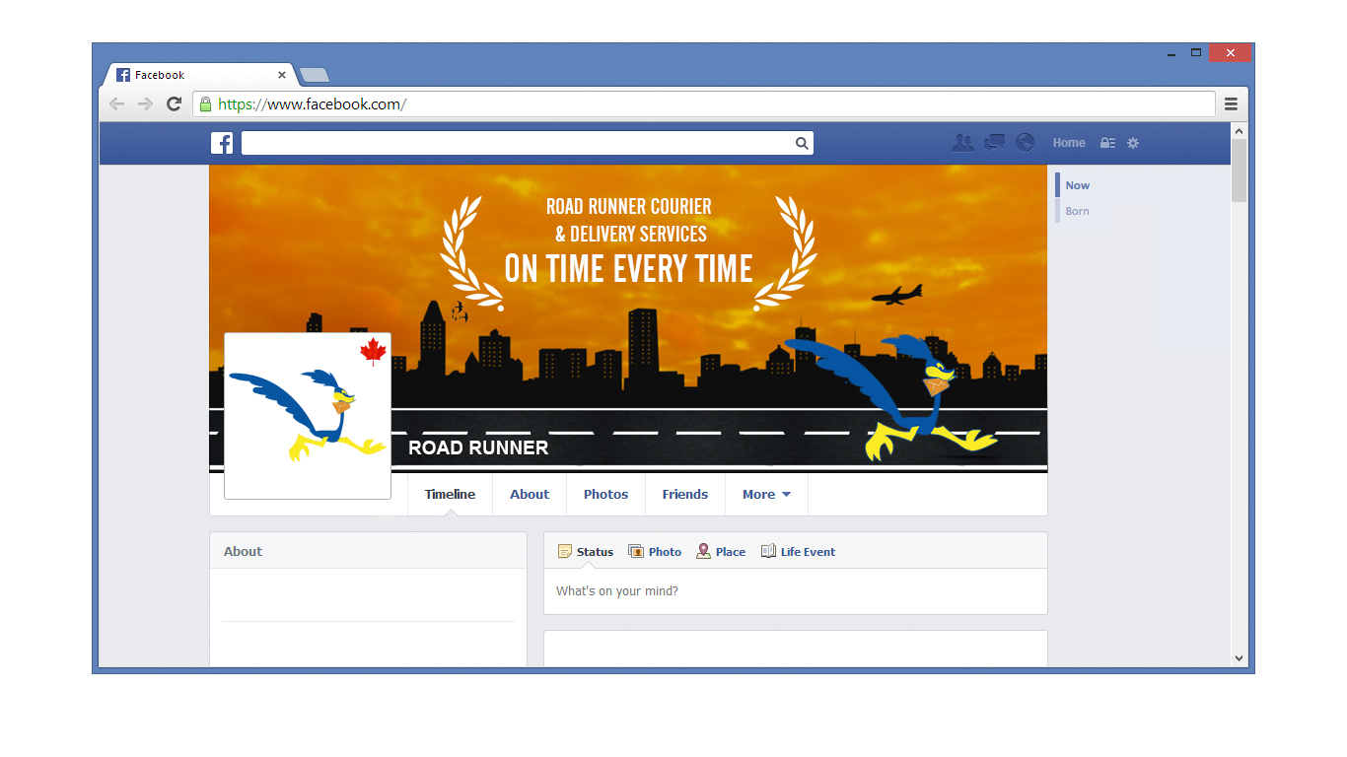Jump to Born on the timeline
Image resolution: width=1347 pixels, height=757 pixels.
[x=1077, y=211]
